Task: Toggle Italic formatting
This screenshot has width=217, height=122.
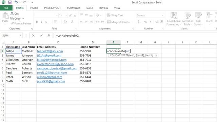Action: coord(41,22)
